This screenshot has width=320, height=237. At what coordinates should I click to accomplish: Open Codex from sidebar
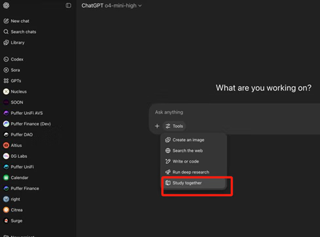[x=13, y=59]
